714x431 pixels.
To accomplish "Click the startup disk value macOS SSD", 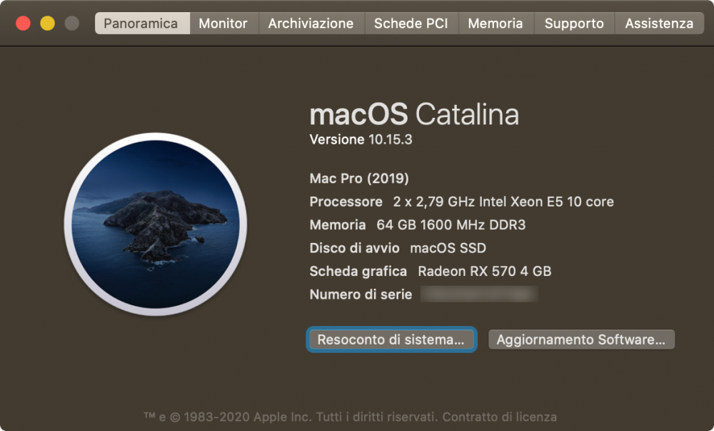I will click(448, 248).
